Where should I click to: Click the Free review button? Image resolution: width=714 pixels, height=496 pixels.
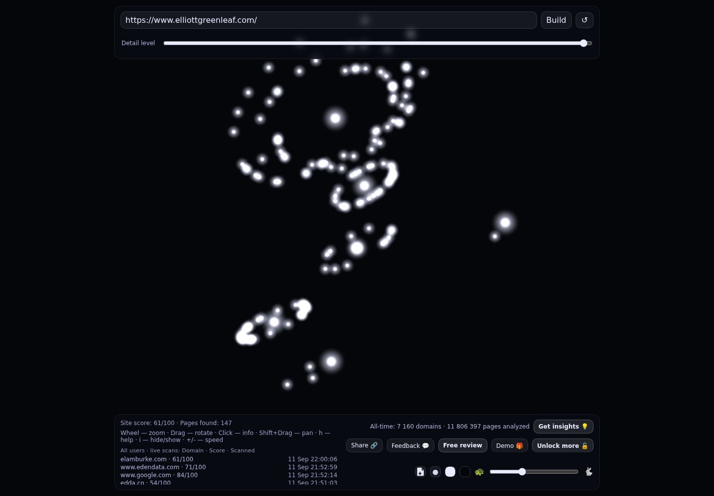tap(463, 445)
